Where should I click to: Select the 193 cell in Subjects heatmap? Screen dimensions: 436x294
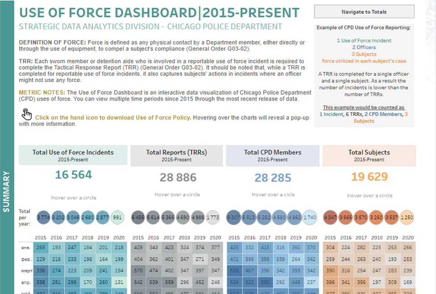click(x=392, y=259)
